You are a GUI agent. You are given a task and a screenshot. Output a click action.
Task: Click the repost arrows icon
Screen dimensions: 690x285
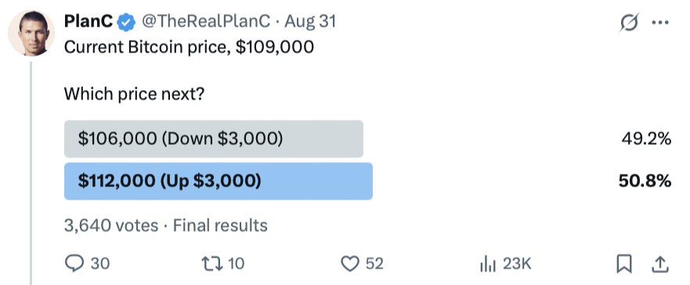[211, 263]
